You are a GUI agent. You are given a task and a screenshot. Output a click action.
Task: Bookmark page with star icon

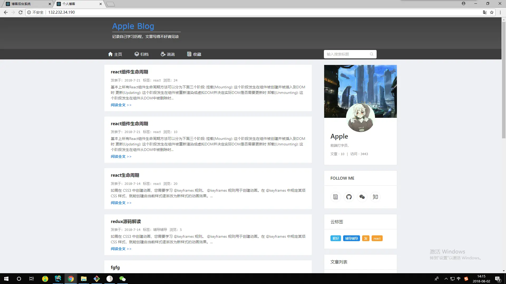click(492, 12)
